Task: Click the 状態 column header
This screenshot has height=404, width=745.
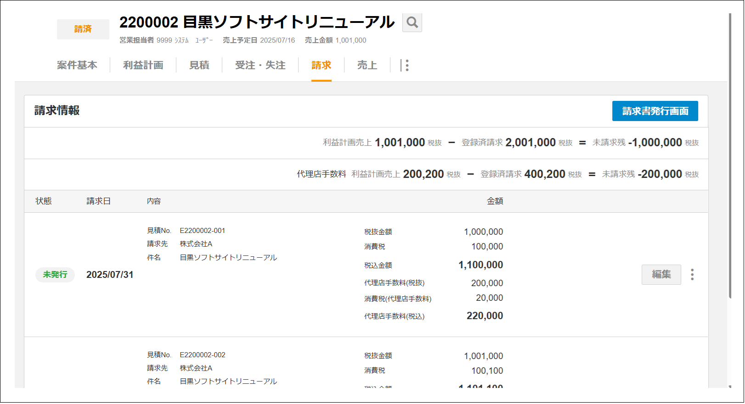Action: click(x=44, y=201)
